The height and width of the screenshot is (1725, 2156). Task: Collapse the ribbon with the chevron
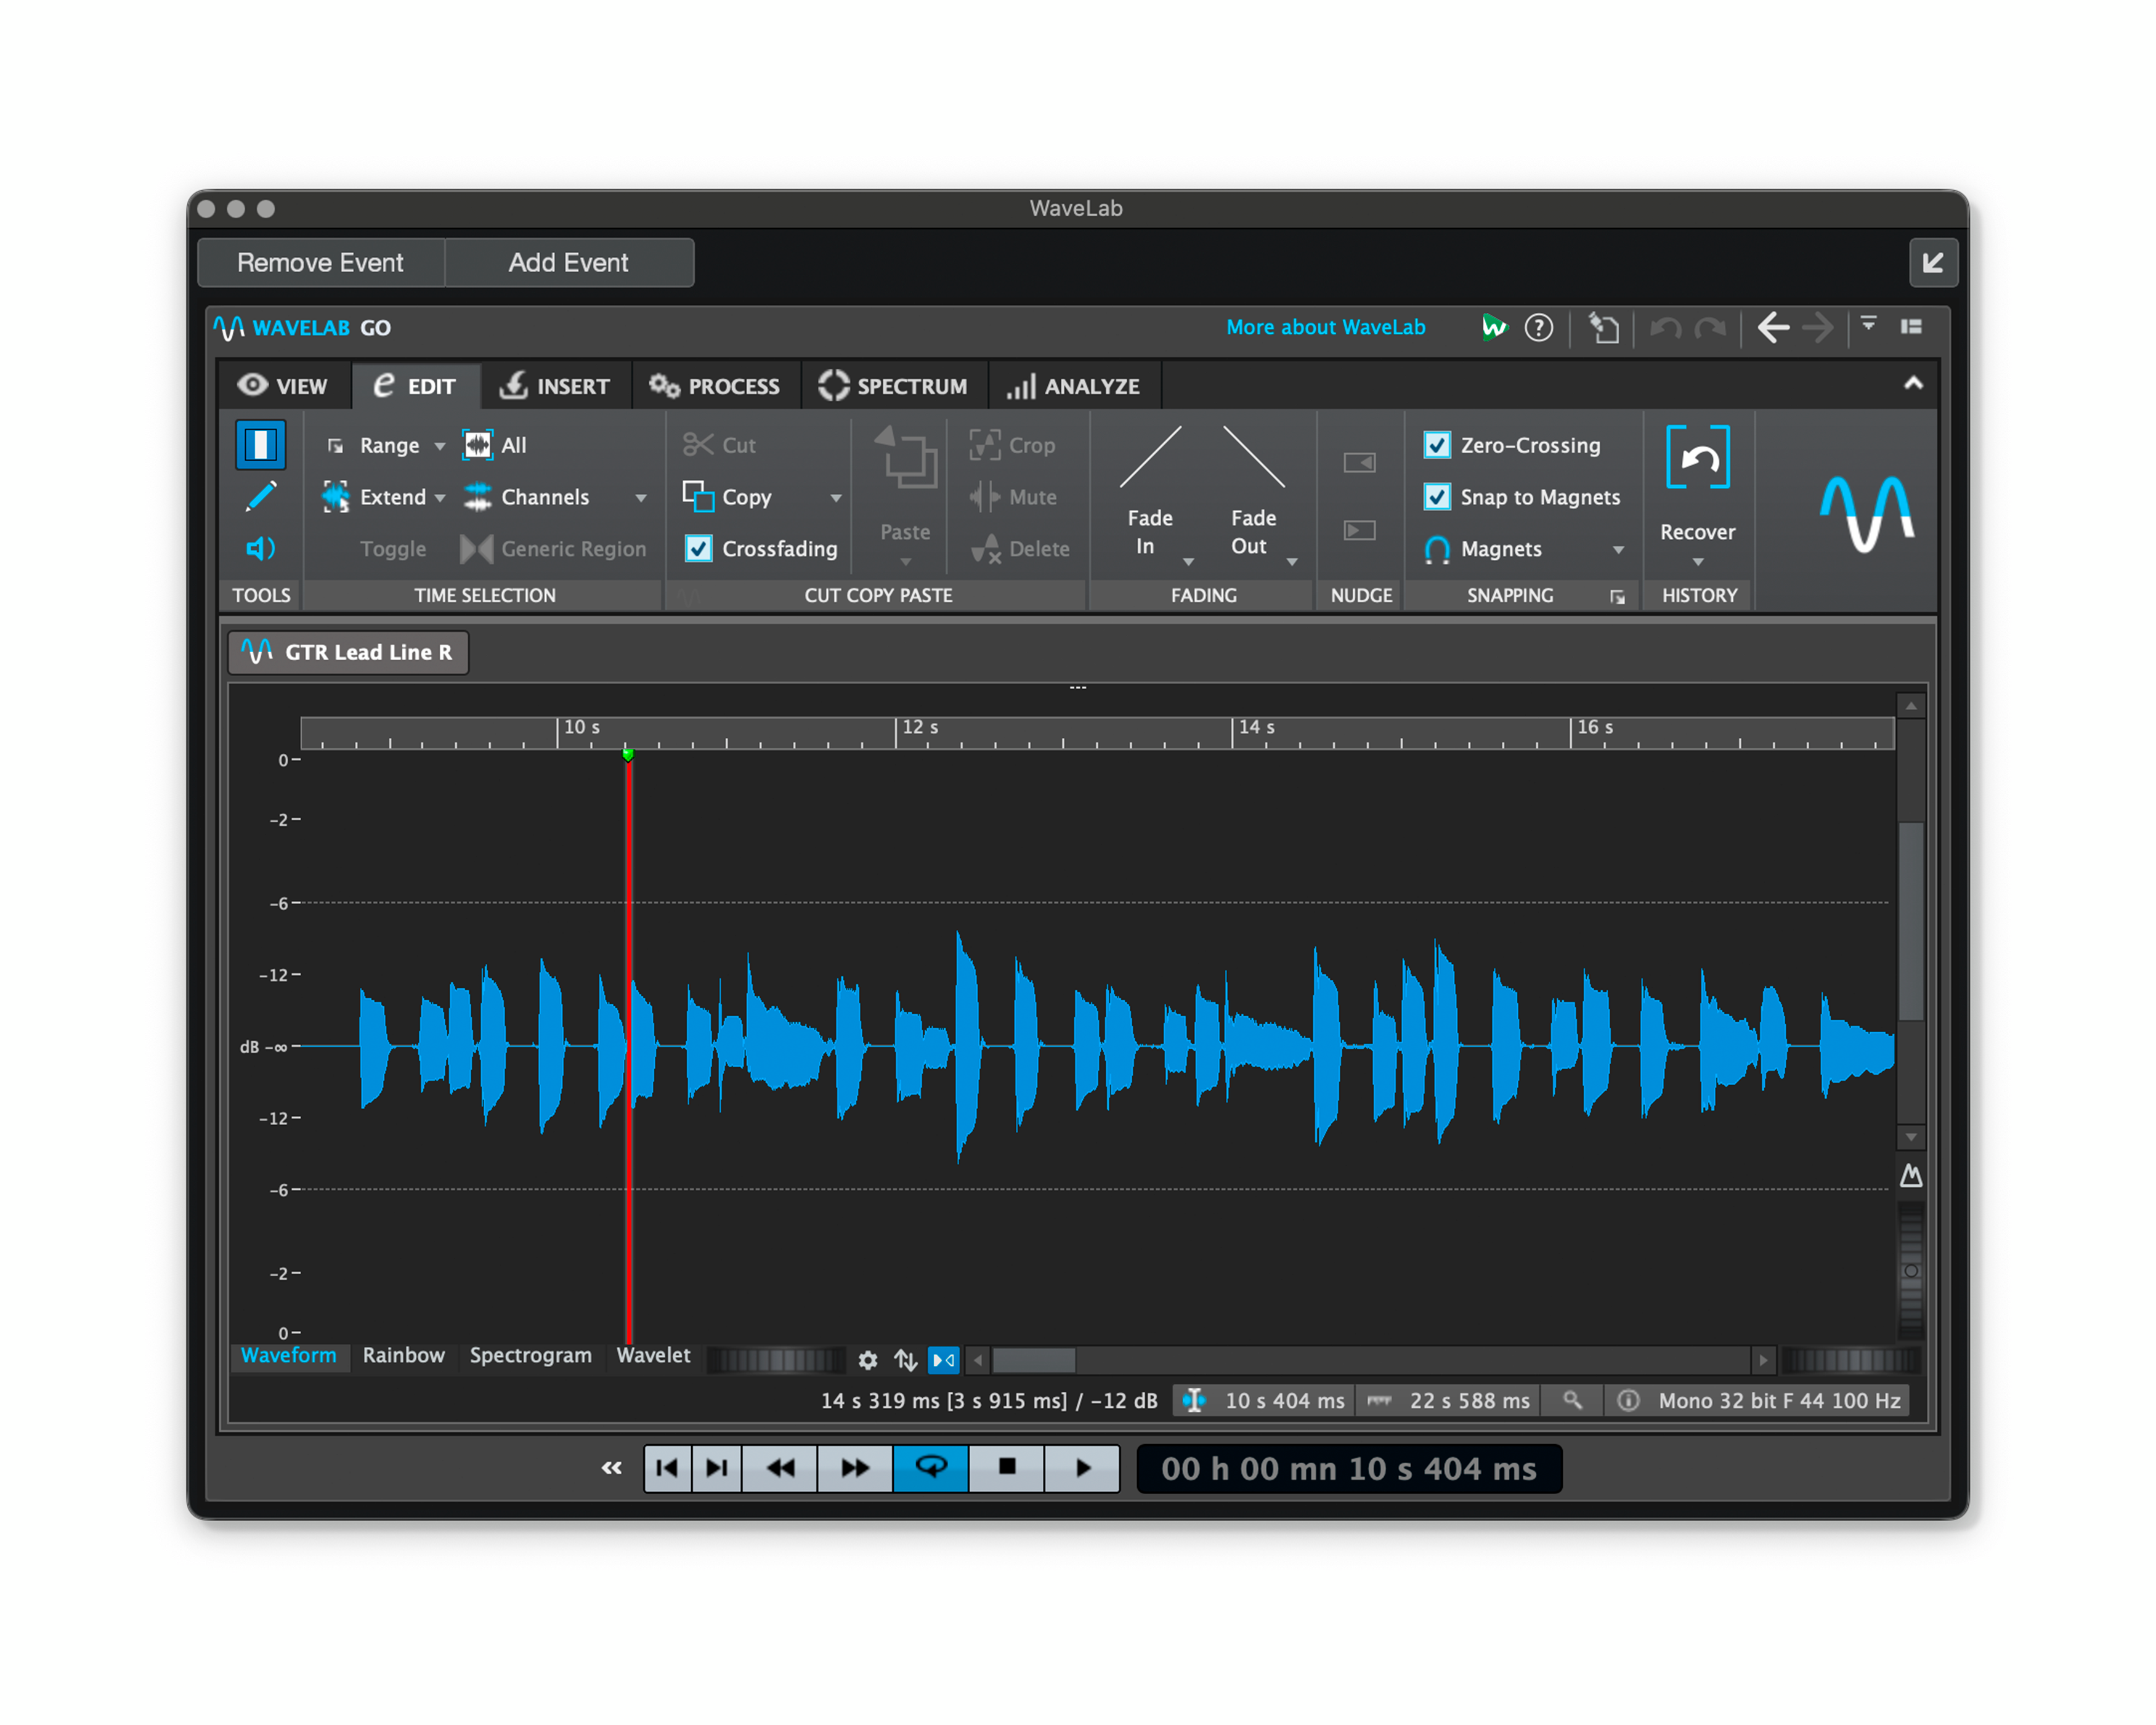pyautogui.click(x=1912, y=383)
